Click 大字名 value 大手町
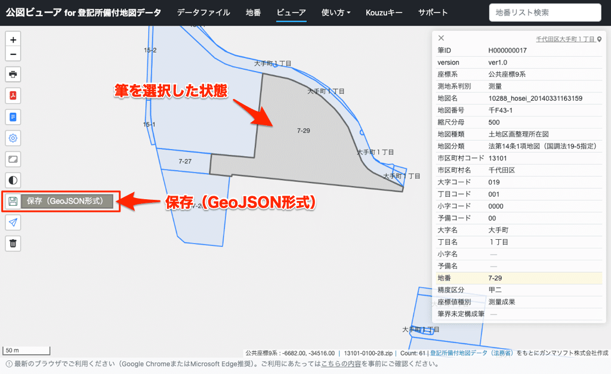611x374 pixels. point(498,230)
